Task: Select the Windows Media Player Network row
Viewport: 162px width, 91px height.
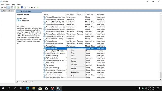Action: click(x=75, y=19)
